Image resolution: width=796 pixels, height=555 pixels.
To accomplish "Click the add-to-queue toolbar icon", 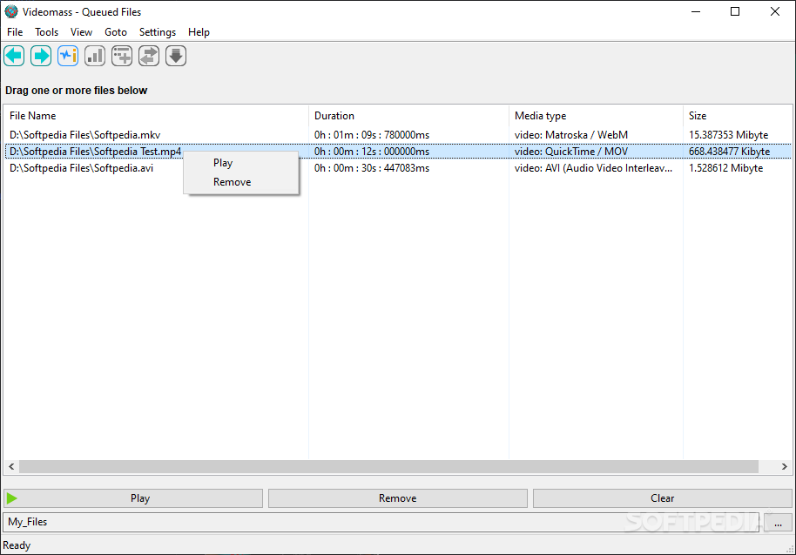I will pos(122,56).
